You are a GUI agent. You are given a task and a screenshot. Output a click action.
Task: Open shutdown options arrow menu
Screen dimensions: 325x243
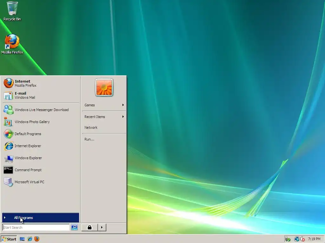[102, 227]
